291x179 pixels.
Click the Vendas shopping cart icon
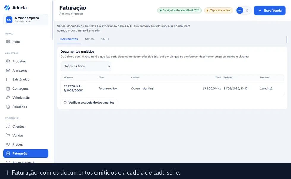(x=8, y=136)
